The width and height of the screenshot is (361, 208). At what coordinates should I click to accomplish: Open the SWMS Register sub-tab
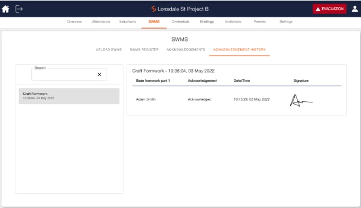[x=144, y=50]
